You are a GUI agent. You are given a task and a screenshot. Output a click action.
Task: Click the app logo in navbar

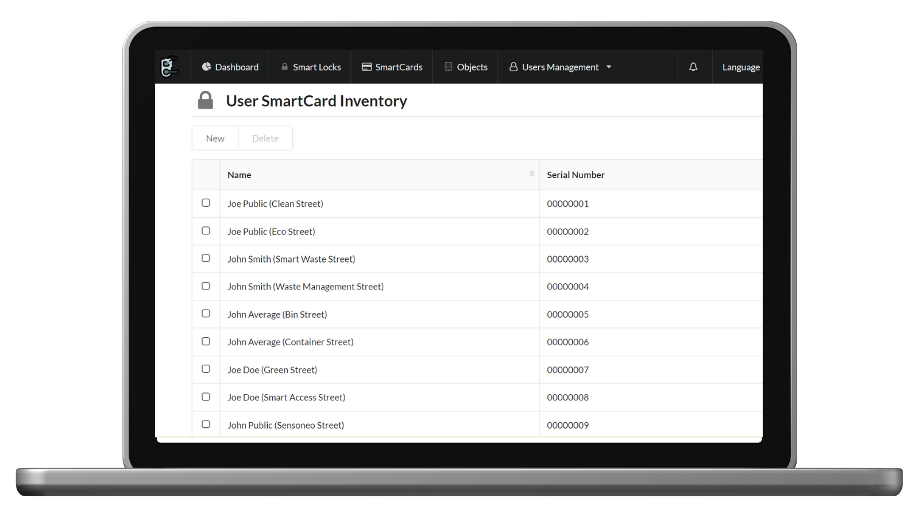click(169, 67)
